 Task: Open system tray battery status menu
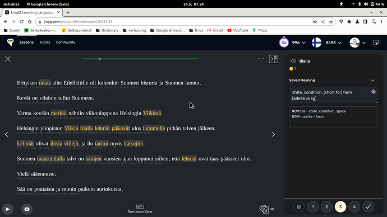[x=377, y=4]
